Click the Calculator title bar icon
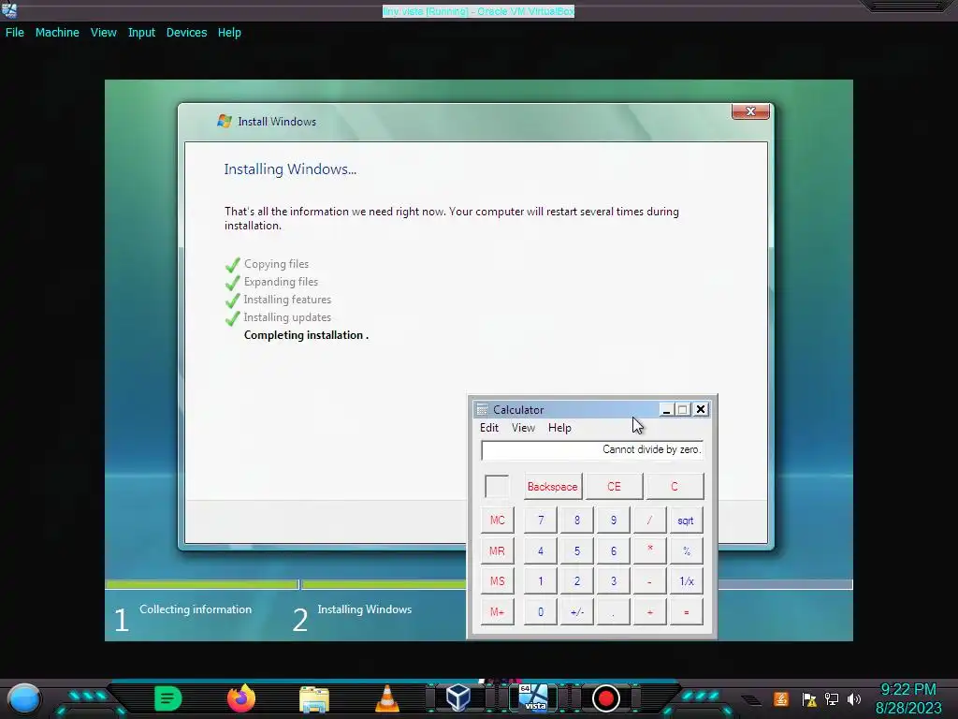The height and width of the screenshot is (719, 958). [x=482, y=410]
